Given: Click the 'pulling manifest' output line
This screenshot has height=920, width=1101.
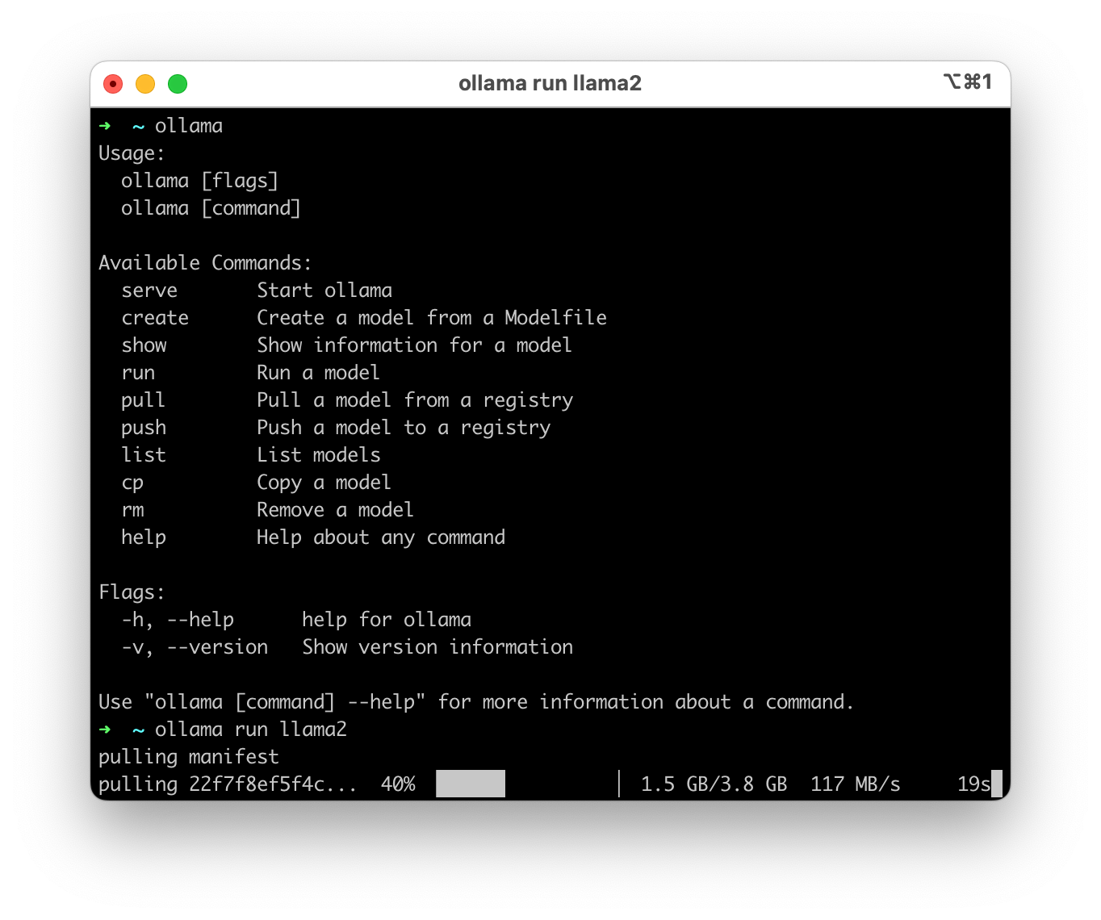Looking at the screenshot, I should point(189,757).
